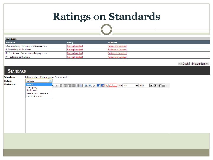The width and height of the screenshot is (213, 160).
Task: Choose the background highlight color tool
Action: (x=111, y=86)
